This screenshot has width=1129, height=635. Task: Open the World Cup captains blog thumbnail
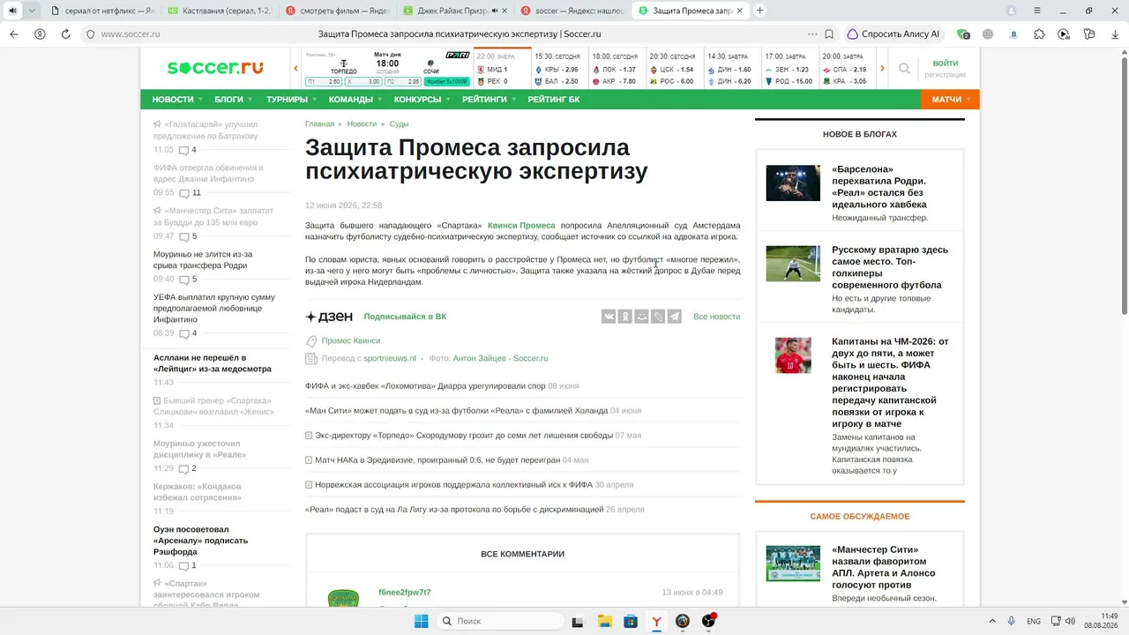coord(793,355)
